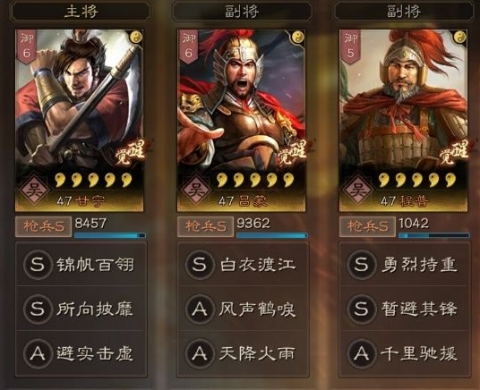The height and width of the screenshot is (390, 480).
Task: Click 程普's troop strength bar showing 1042
Action: coord(433,235)
